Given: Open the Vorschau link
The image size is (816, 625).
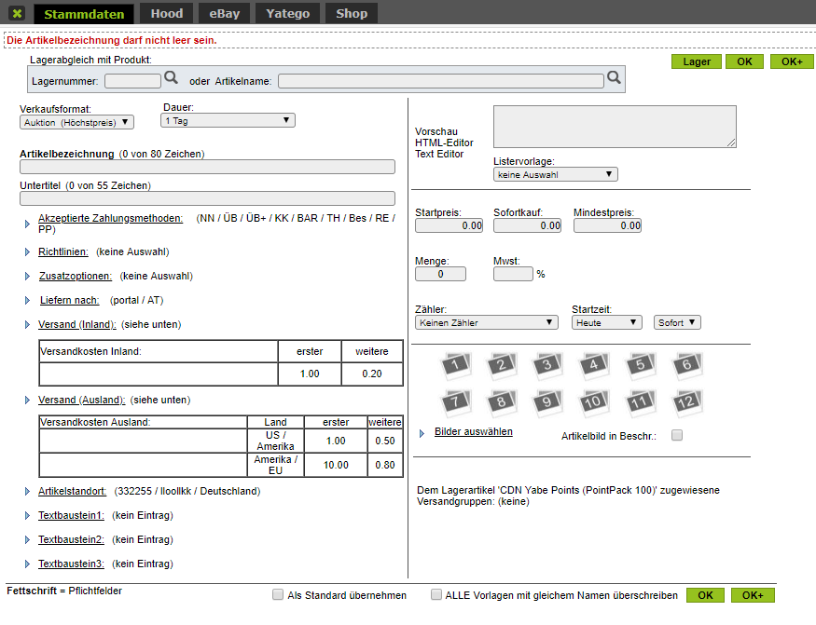Looking at the screenshot, I should pos(436,131).
